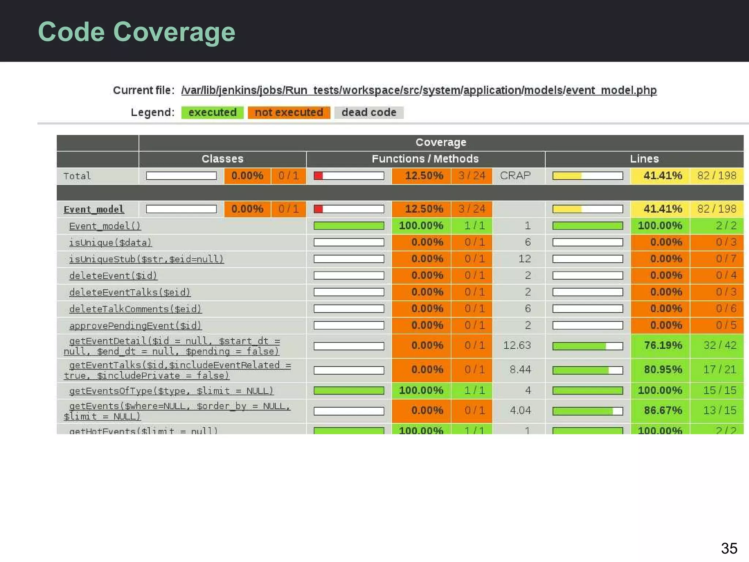Click the CRAP value 12.63
Screen dimensions: 749x562
517,345
